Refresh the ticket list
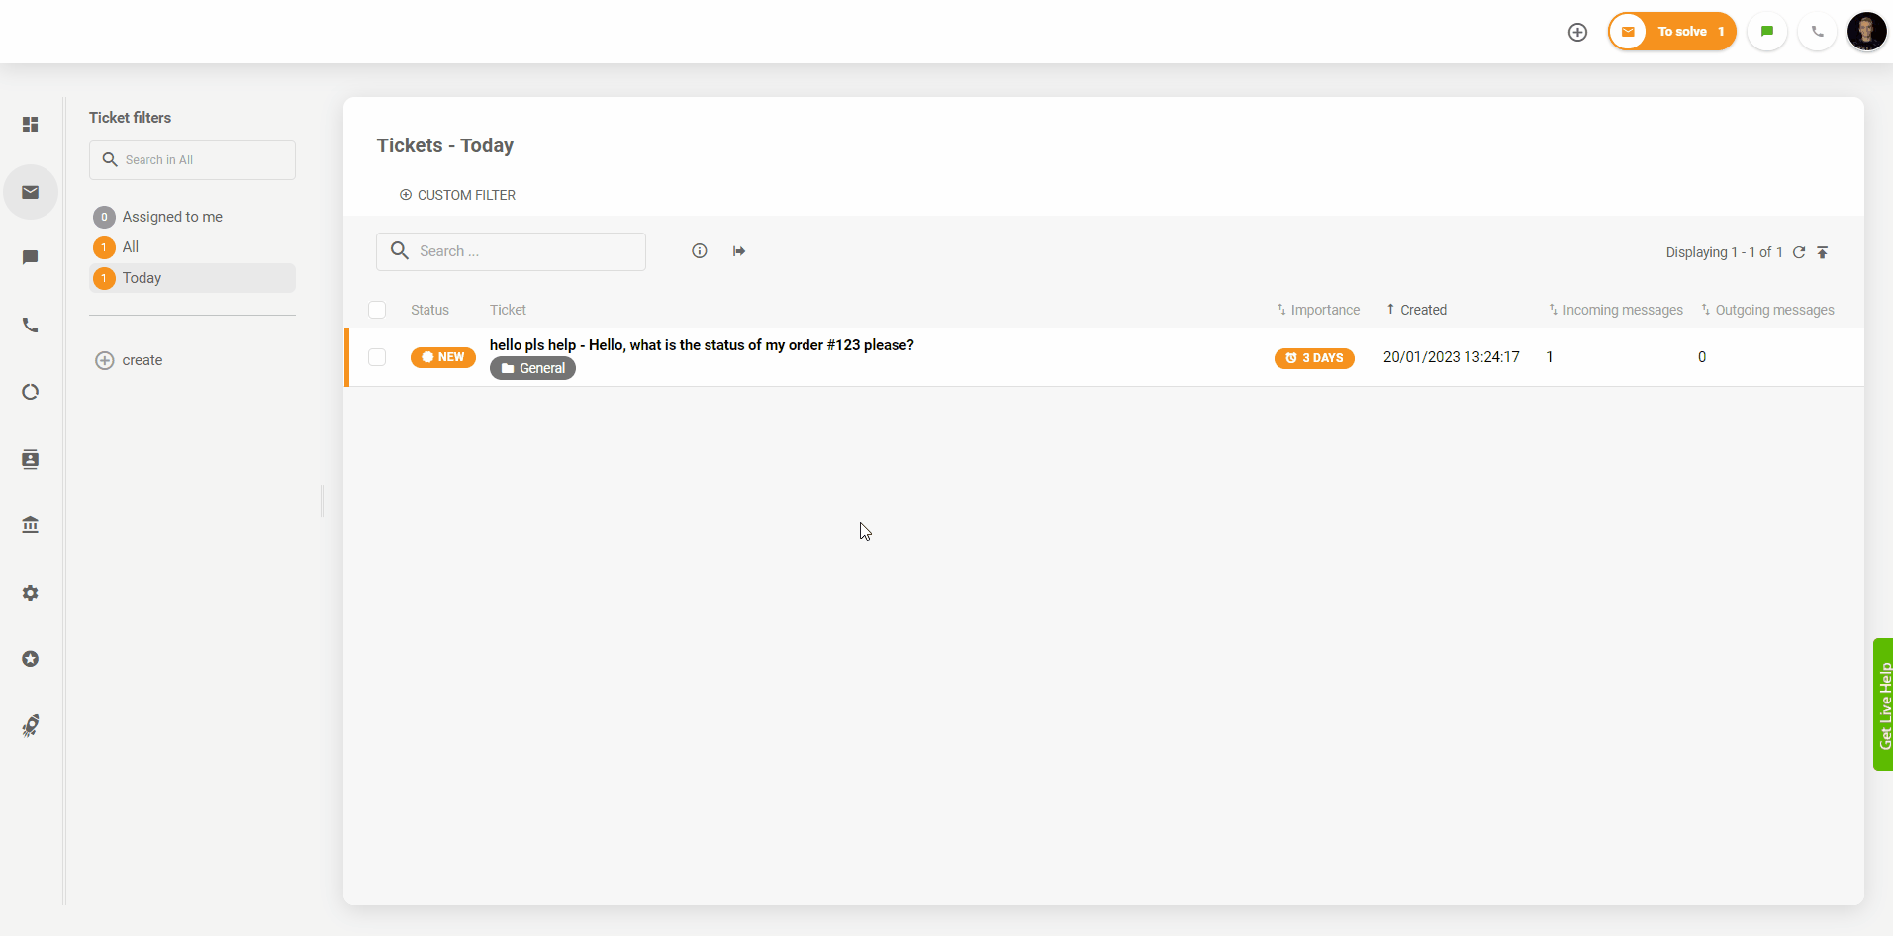 pos(1799,252)
